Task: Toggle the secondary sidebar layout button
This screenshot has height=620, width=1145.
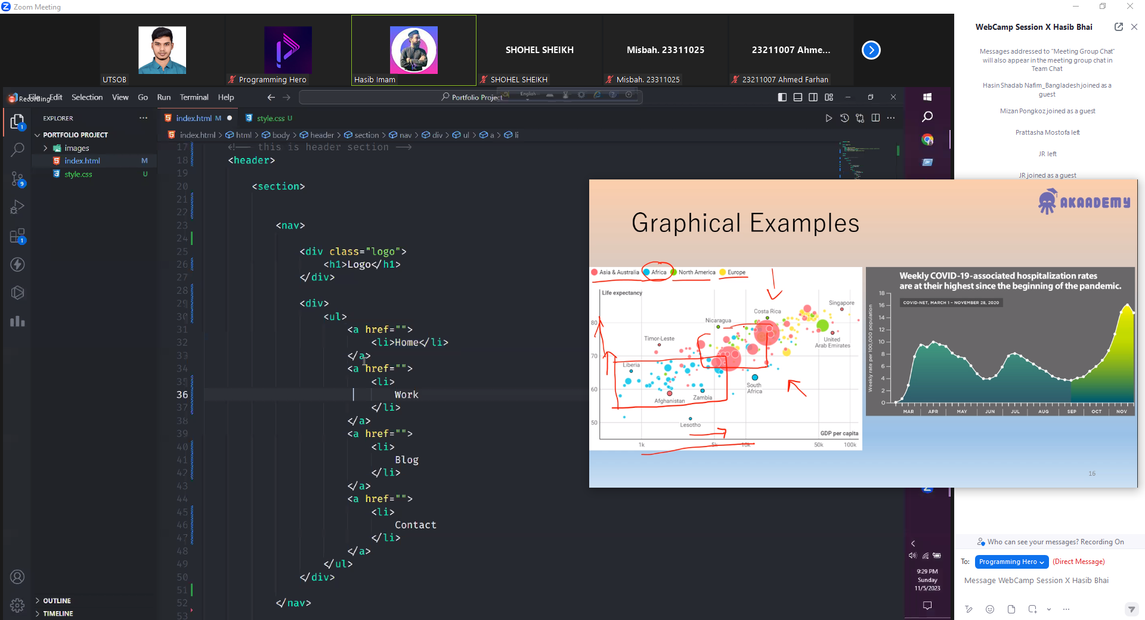Action: click(813, 97)
